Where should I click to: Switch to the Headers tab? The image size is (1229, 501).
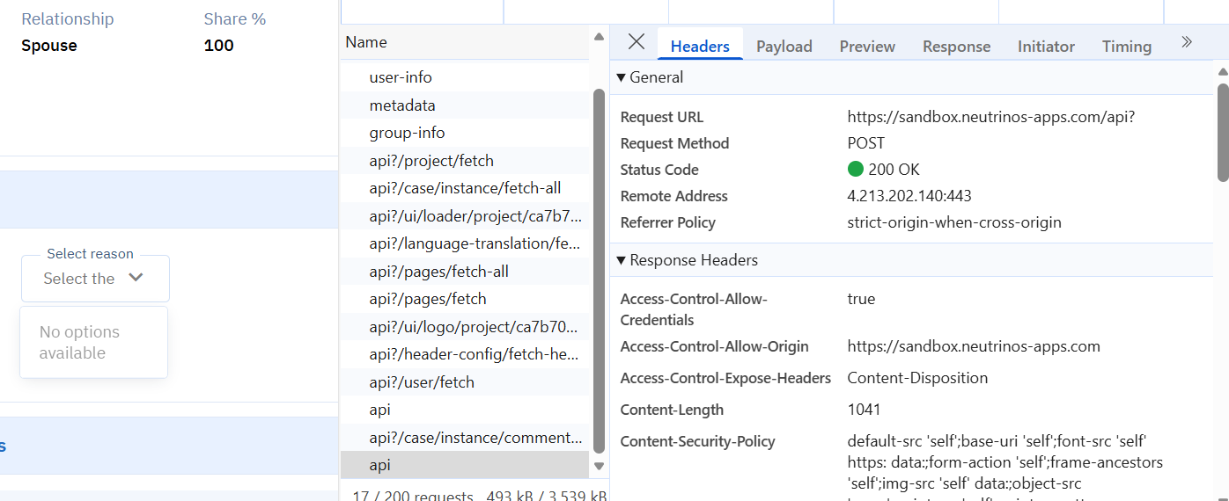(700, 46)
